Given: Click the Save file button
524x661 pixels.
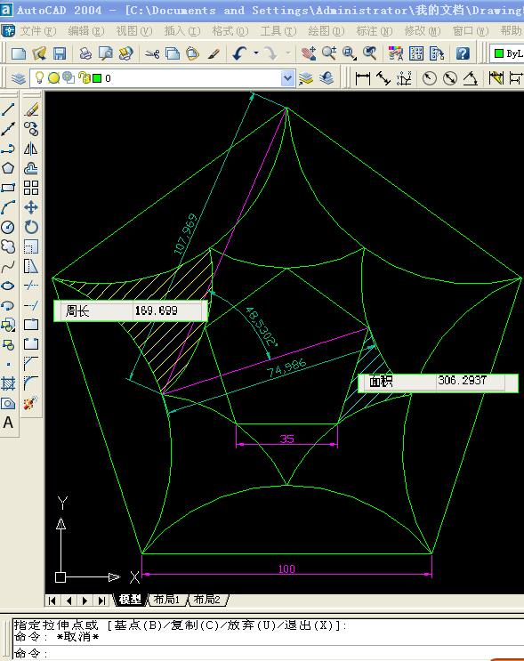Looking at the screenshot, I should [60, 53].
